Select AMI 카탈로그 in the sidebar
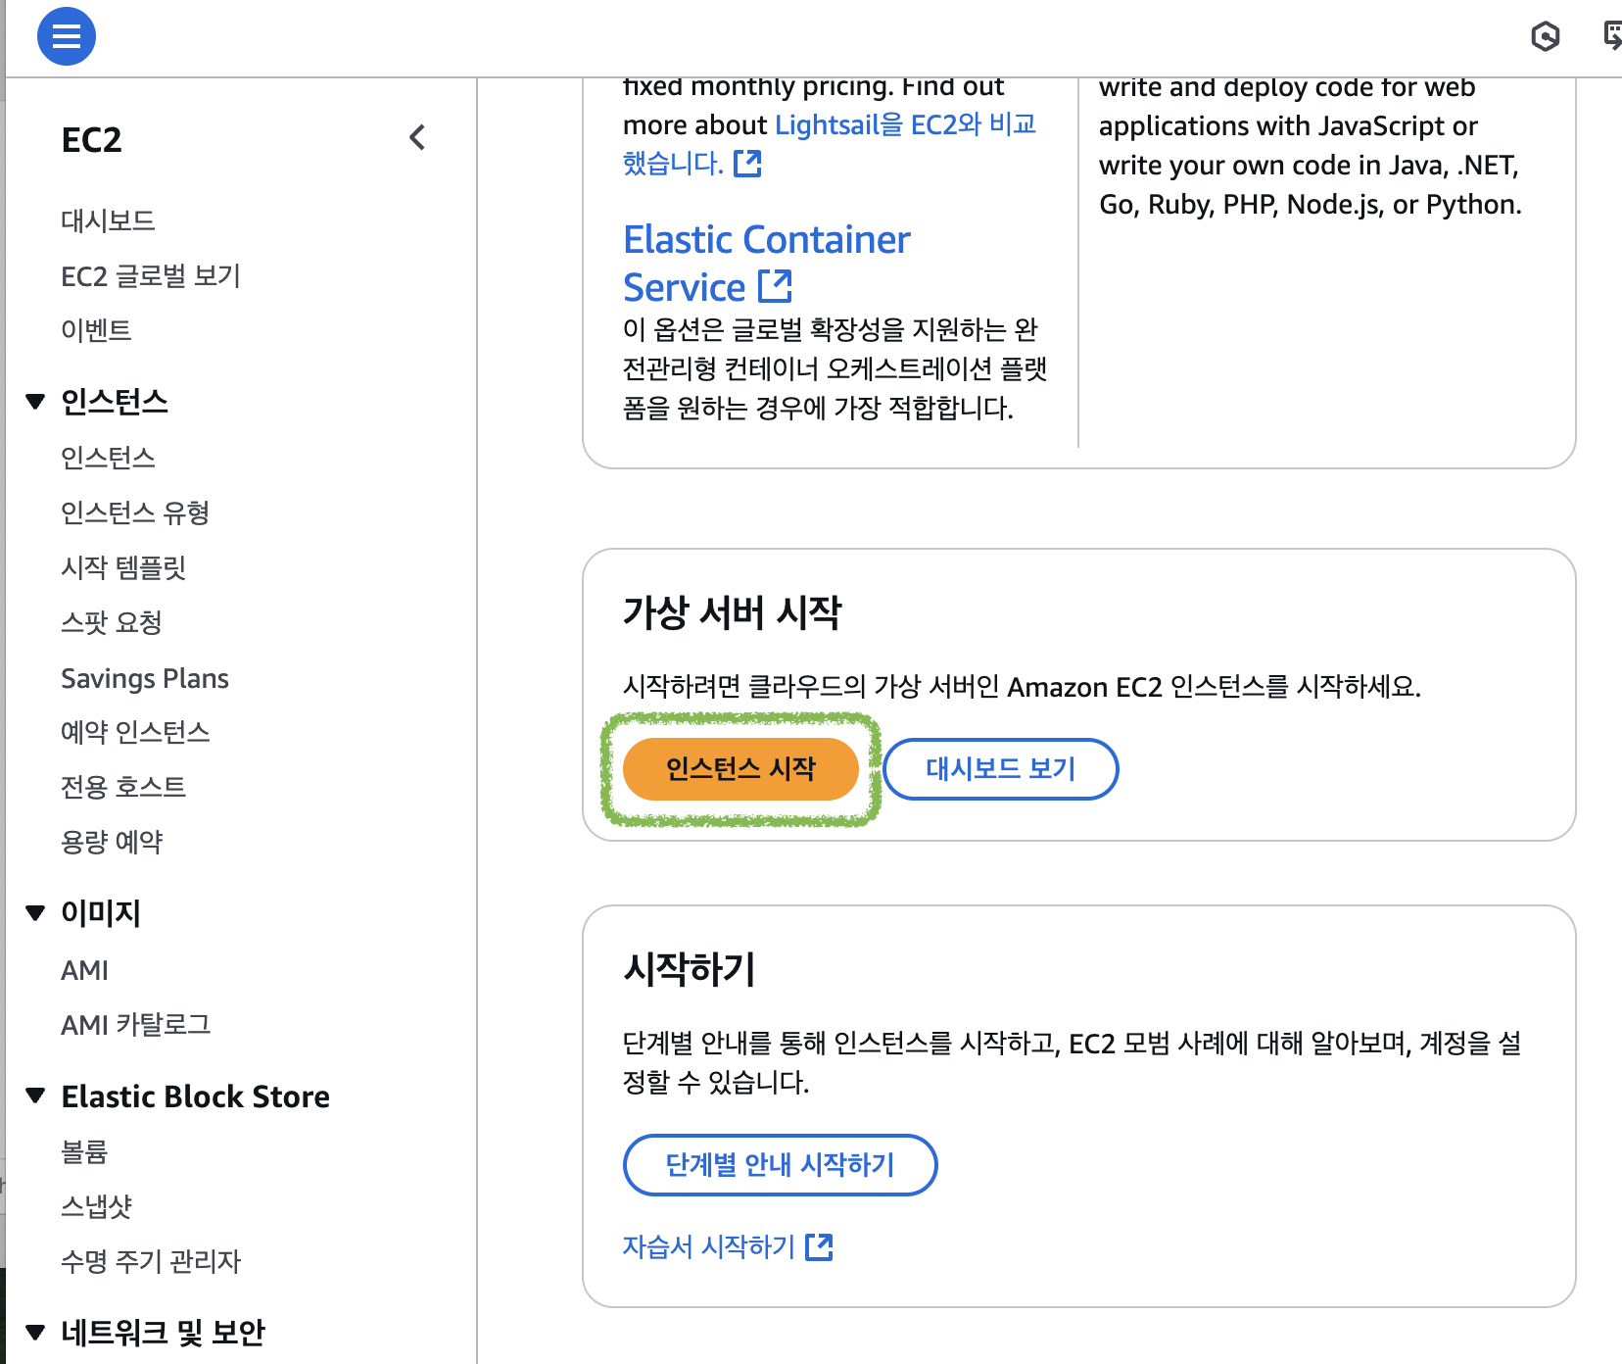The height and width of the screenshot is (1364, 1622). coord(135,1025)
